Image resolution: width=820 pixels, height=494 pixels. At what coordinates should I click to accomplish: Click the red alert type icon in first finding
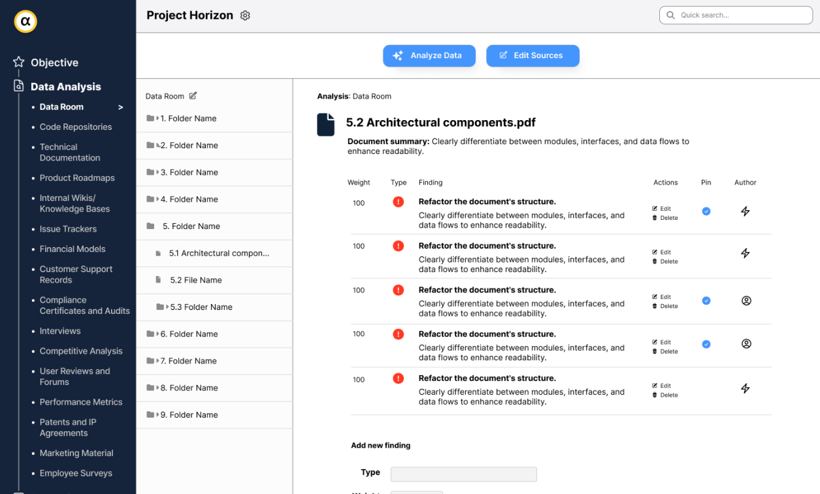(x=399, y=202)
